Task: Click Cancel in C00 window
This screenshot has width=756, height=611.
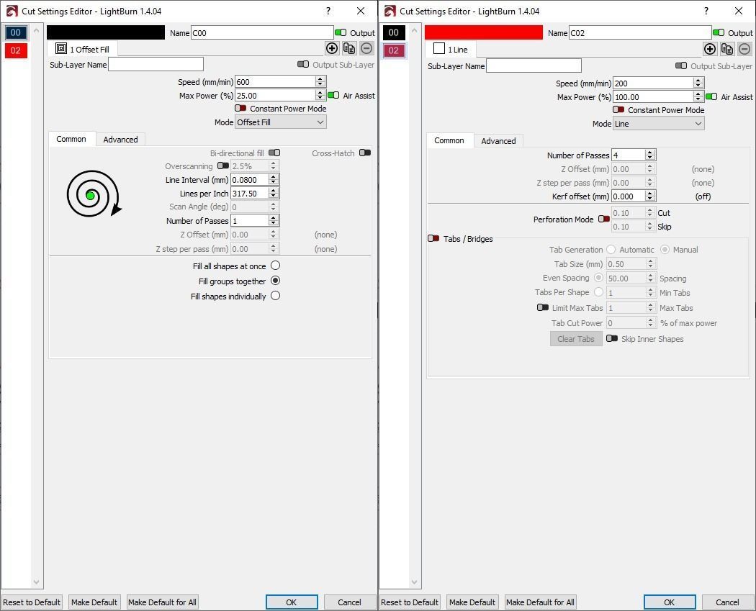Action: tap(349, 602)
